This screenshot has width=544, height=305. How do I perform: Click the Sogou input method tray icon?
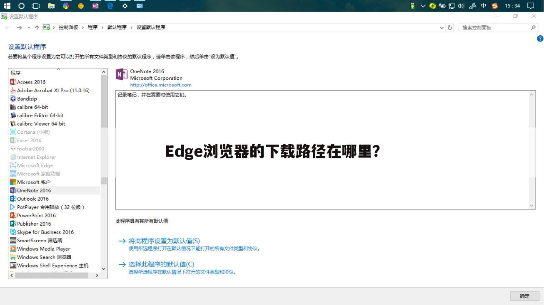[494, 6]
